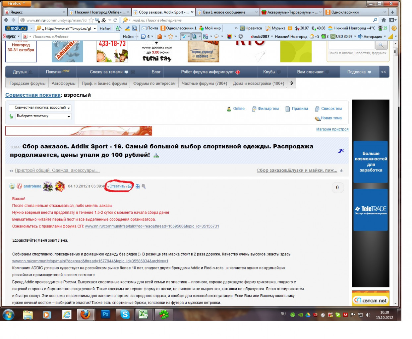Reload the current page
The image size is (412, 339).
click(115, 20)
